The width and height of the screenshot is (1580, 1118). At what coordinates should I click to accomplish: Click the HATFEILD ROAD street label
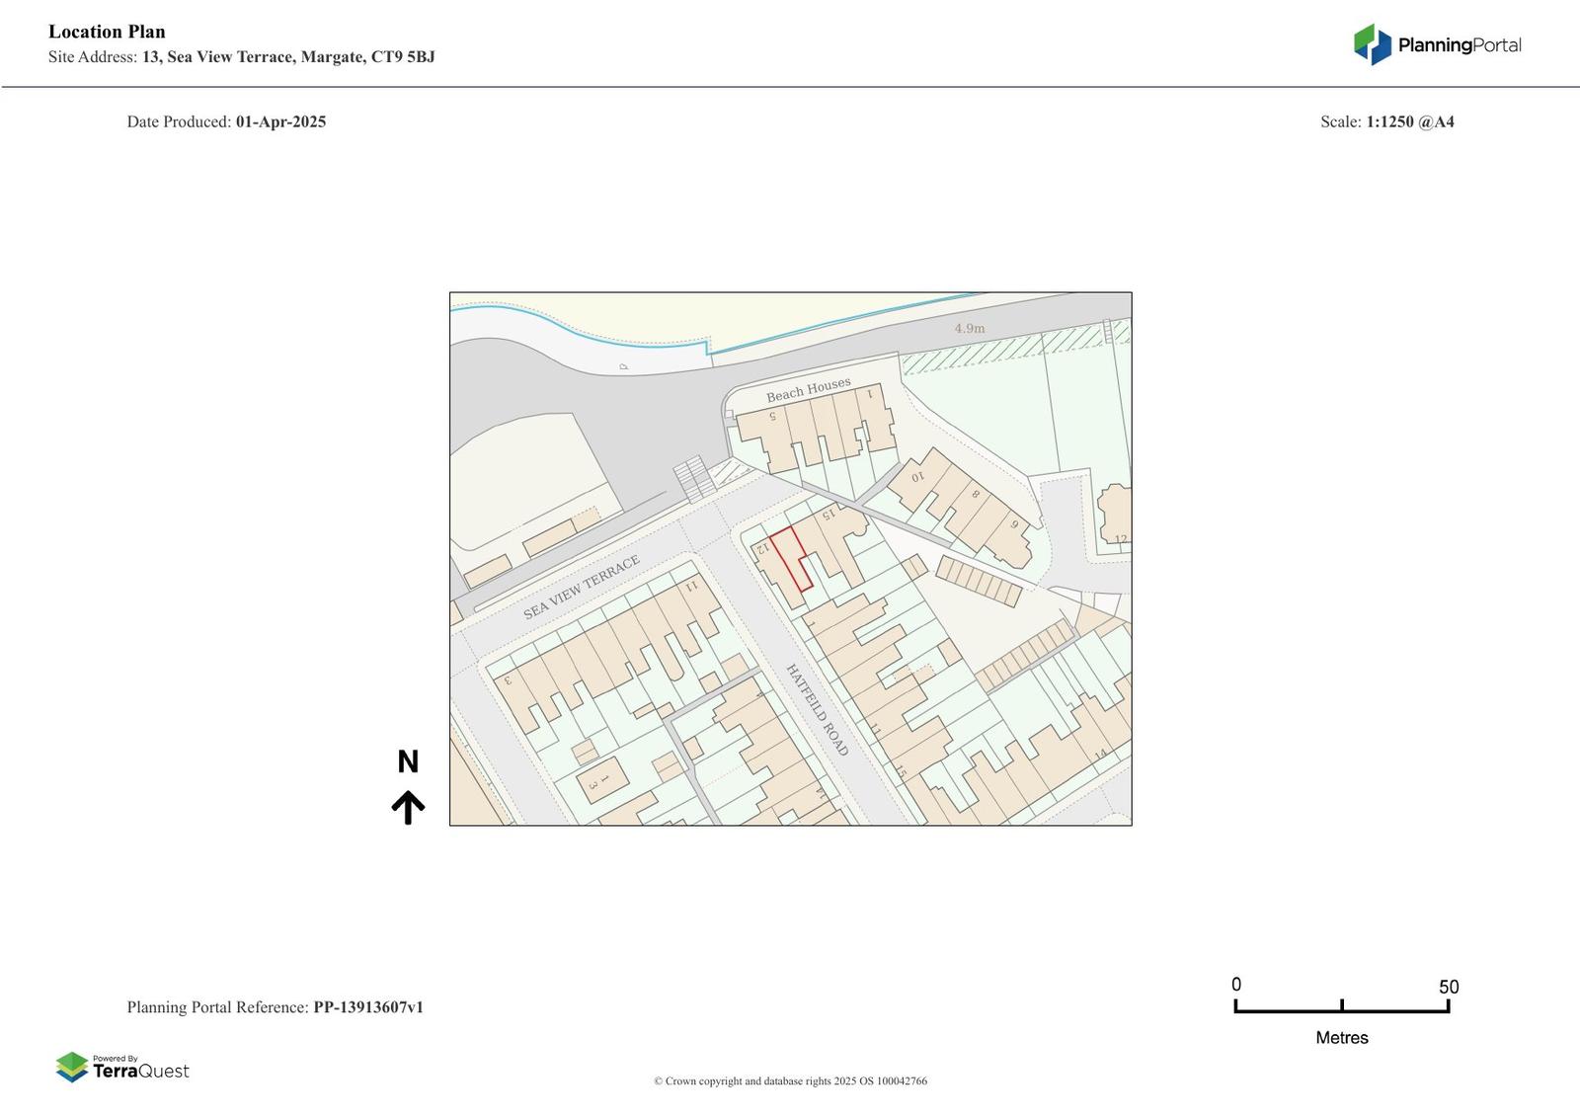817,709
